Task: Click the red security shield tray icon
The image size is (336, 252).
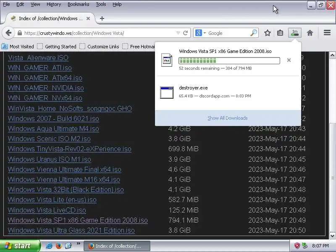Action: (x=297, y=246)
